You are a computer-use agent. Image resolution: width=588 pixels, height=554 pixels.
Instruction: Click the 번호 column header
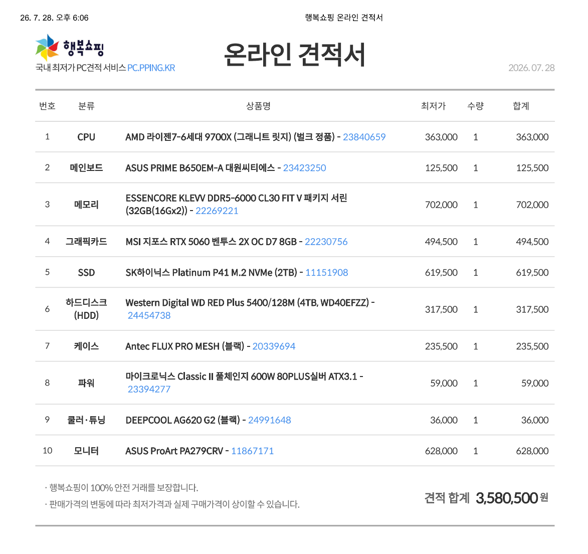click(47, 106)
